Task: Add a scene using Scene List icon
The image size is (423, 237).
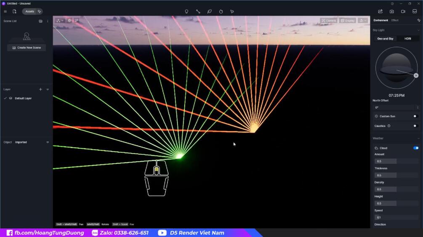Action: tap(40, 21)
